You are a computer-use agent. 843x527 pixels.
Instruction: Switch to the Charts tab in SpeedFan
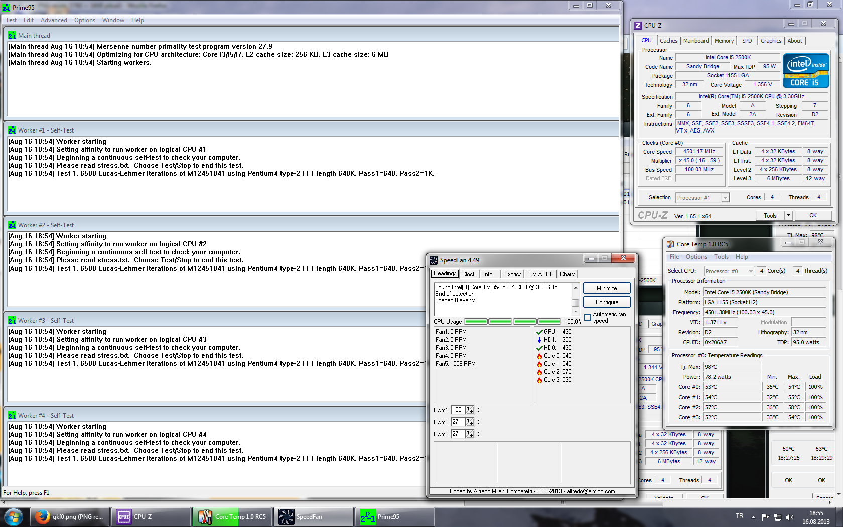click(568, 274)
